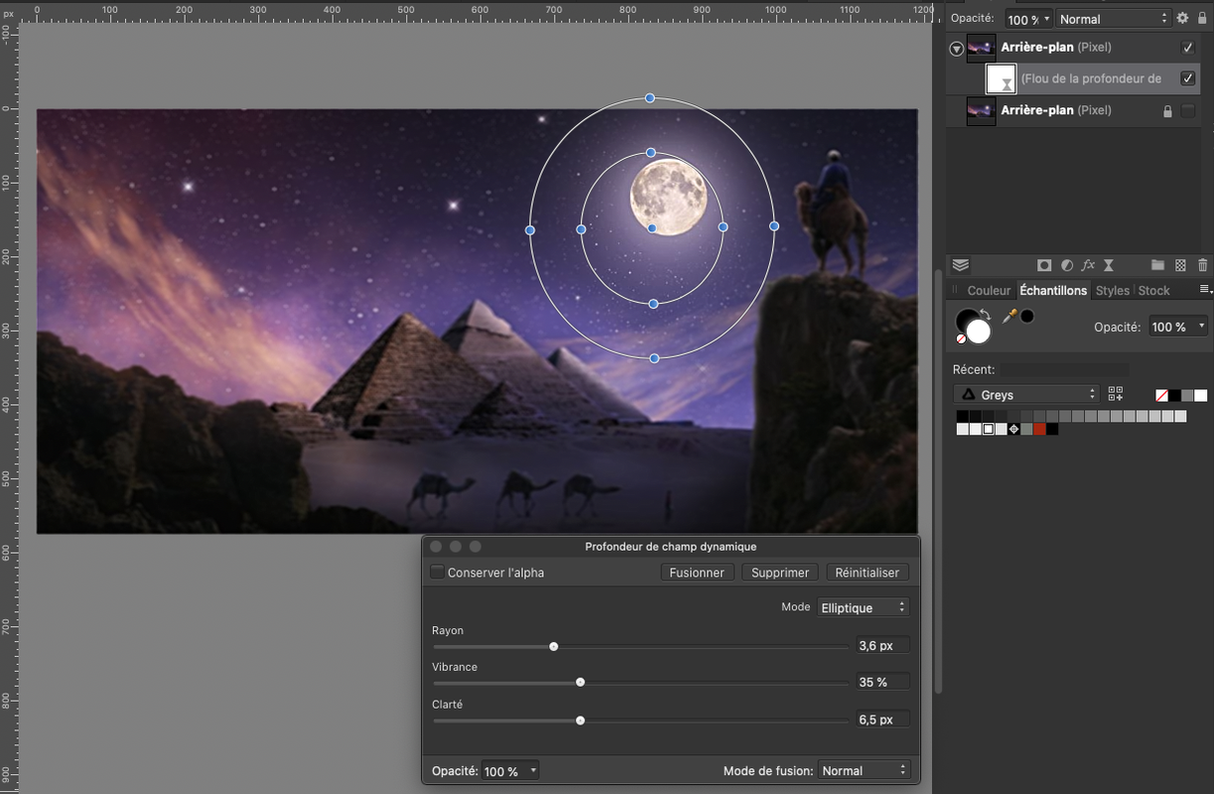Open the adjustments half-circle icon
Image resolution: width=1214 pixels, height=794 pixels.
[x=1067, y=265]
